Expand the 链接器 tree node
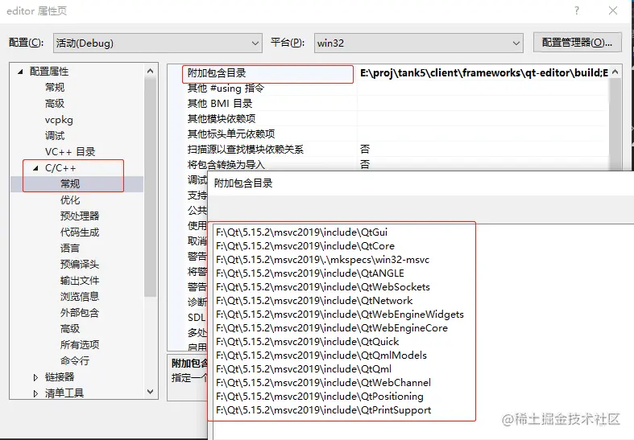Screen dimensions: 634x440 [35, 377]
